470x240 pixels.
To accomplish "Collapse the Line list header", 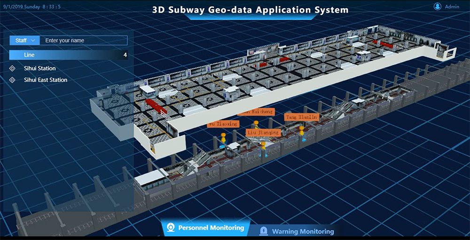I will click(68, 55).
